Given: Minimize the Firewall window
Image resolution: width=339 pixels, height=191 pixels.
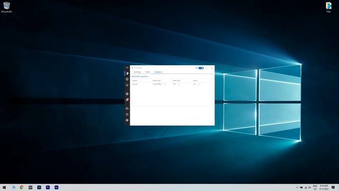Looking at the screenshot, I should [207, 68].
